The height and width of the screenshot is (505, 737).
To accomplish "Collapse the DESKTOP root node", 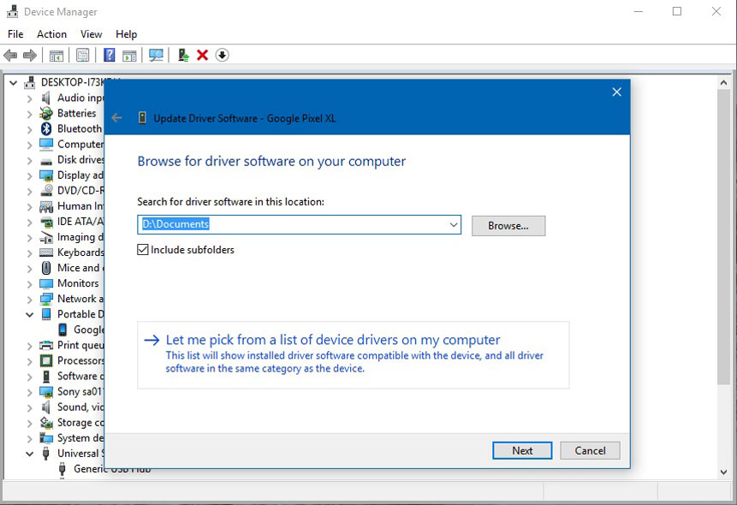I will point(13,83).
